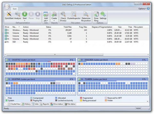Switch to the Reports tab
154x114 pixels.
tap(44, 104)
